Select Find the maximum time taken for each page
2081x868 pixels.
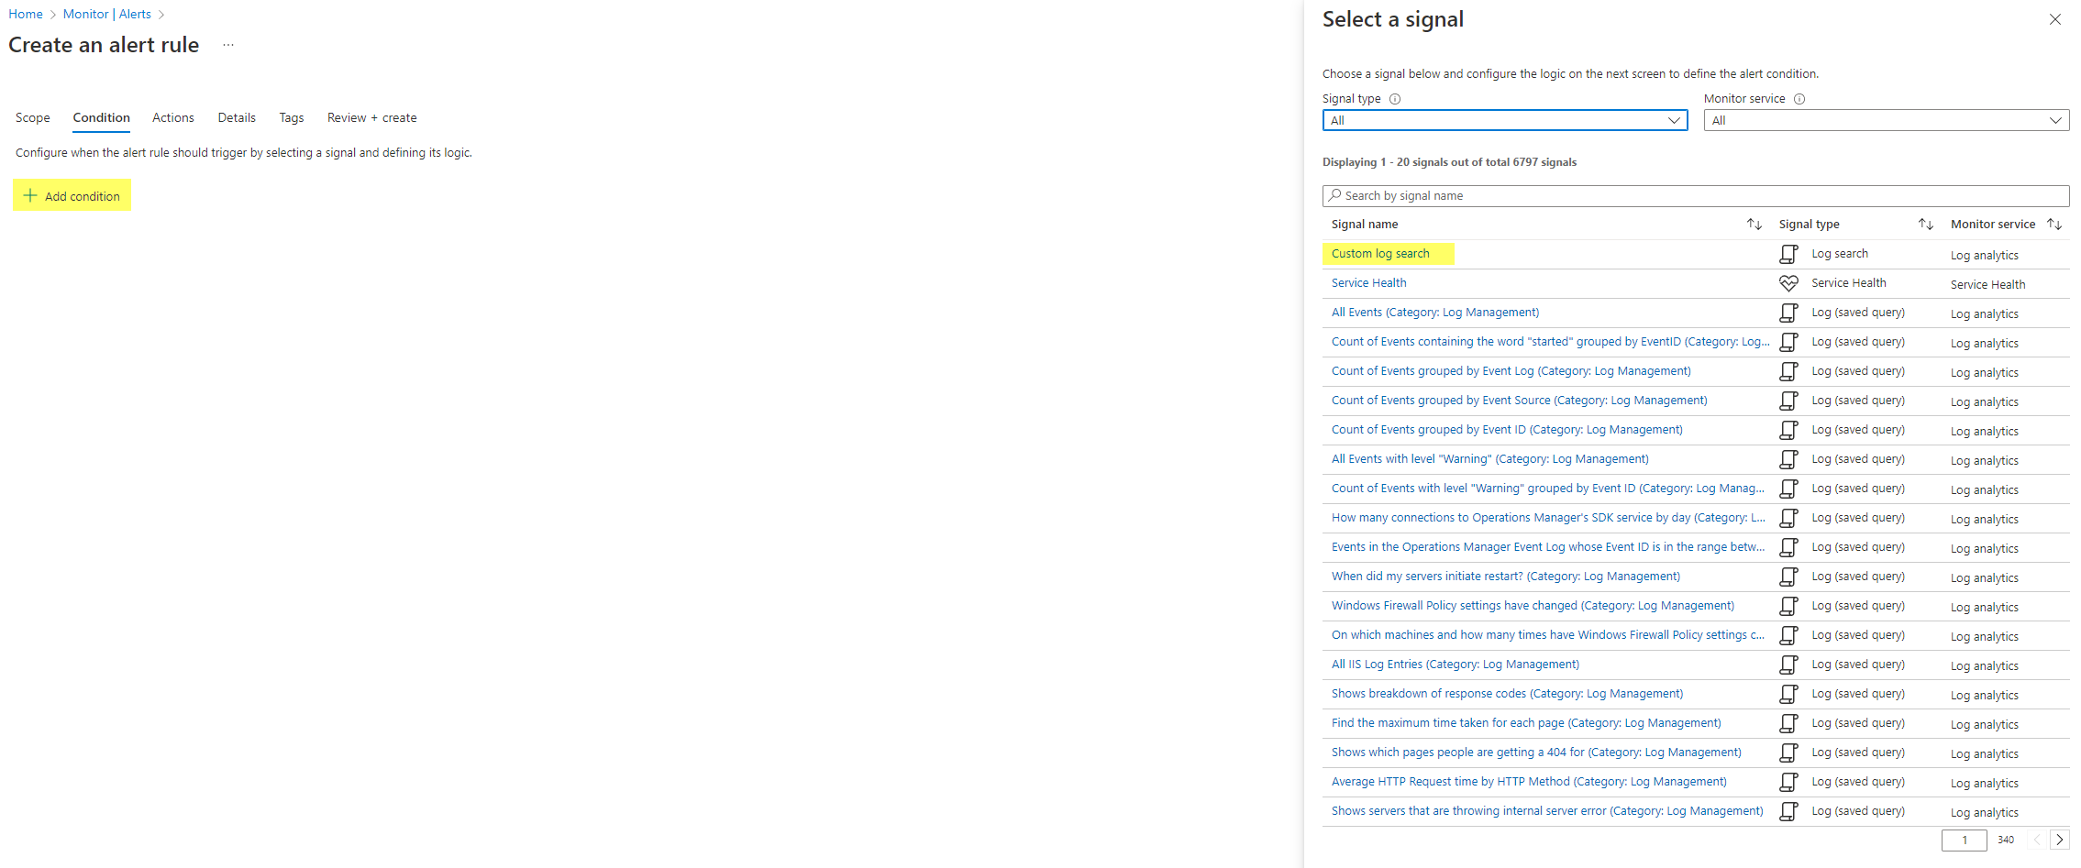(x=1526, y=723)
